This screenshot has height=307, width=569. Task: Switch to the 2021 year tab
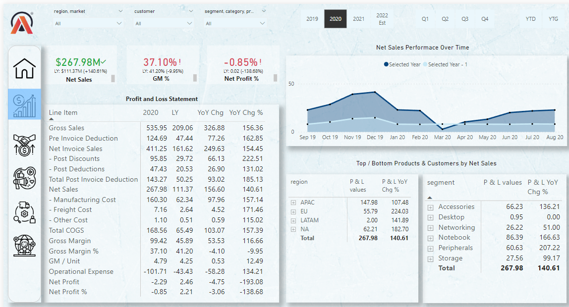(359, 19)
